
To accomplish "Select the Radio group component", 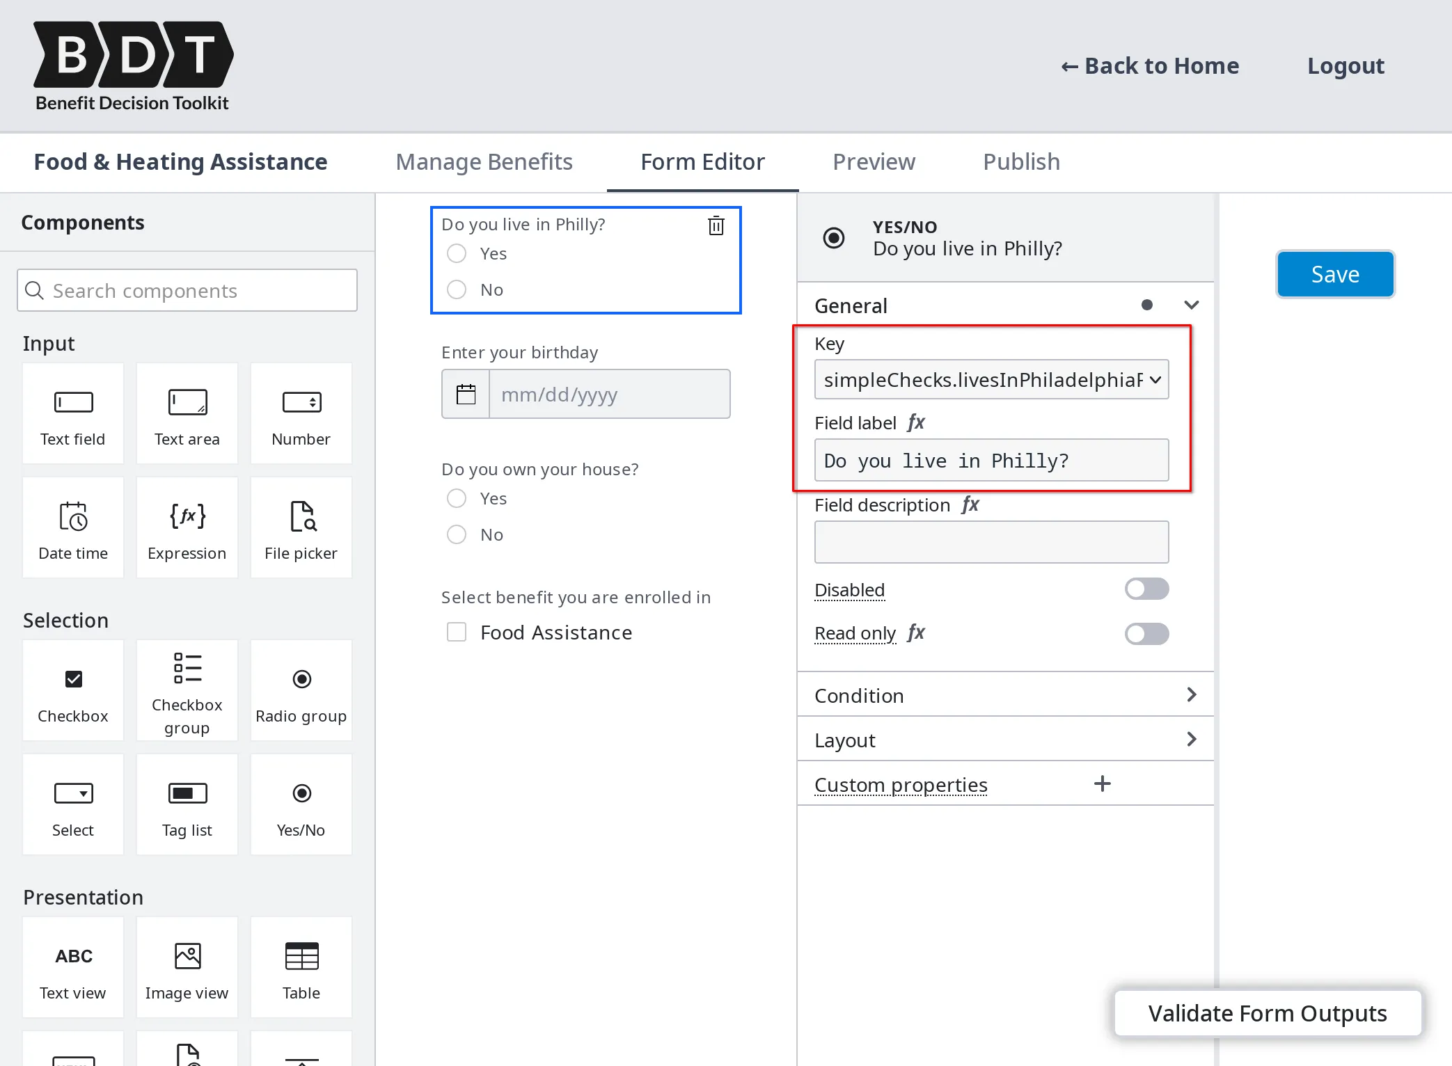I will pyautogui.click(x=301, y=690).
